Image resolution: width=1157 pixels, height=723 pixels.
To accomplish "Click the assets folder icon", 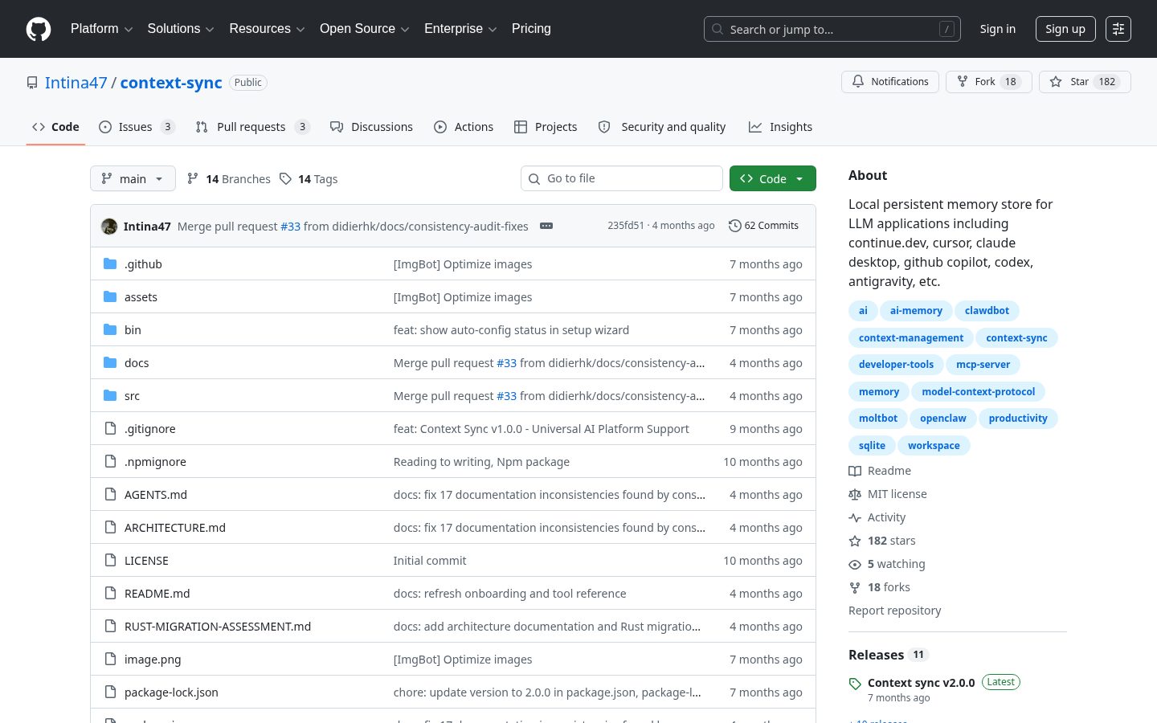I will [x=110, y=296].
